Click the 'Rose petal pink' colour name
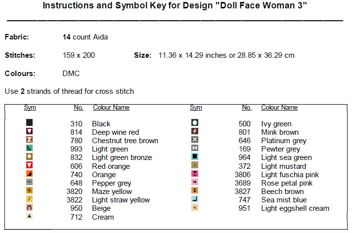353x233 pixels. click(x=287, y=183)
